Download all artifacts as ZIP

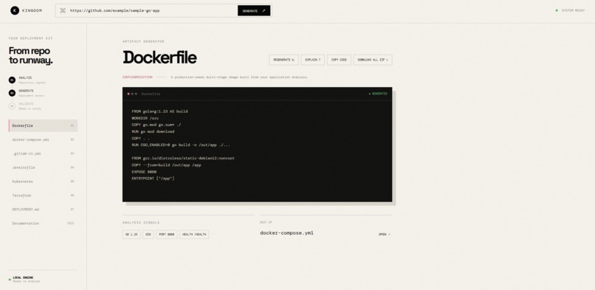(x=373, y=60)
